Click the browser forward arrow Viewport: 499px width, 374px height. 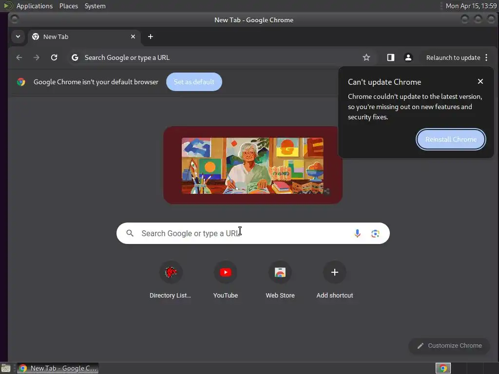[x=37, y=57]
